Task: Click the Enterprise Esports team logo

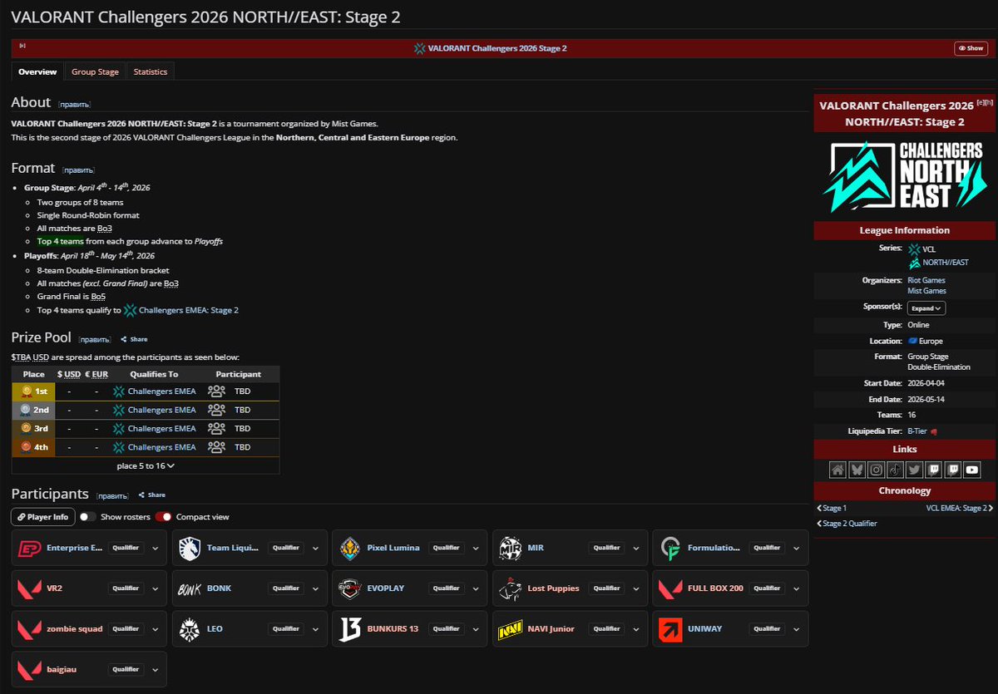Action: (29, 548)
